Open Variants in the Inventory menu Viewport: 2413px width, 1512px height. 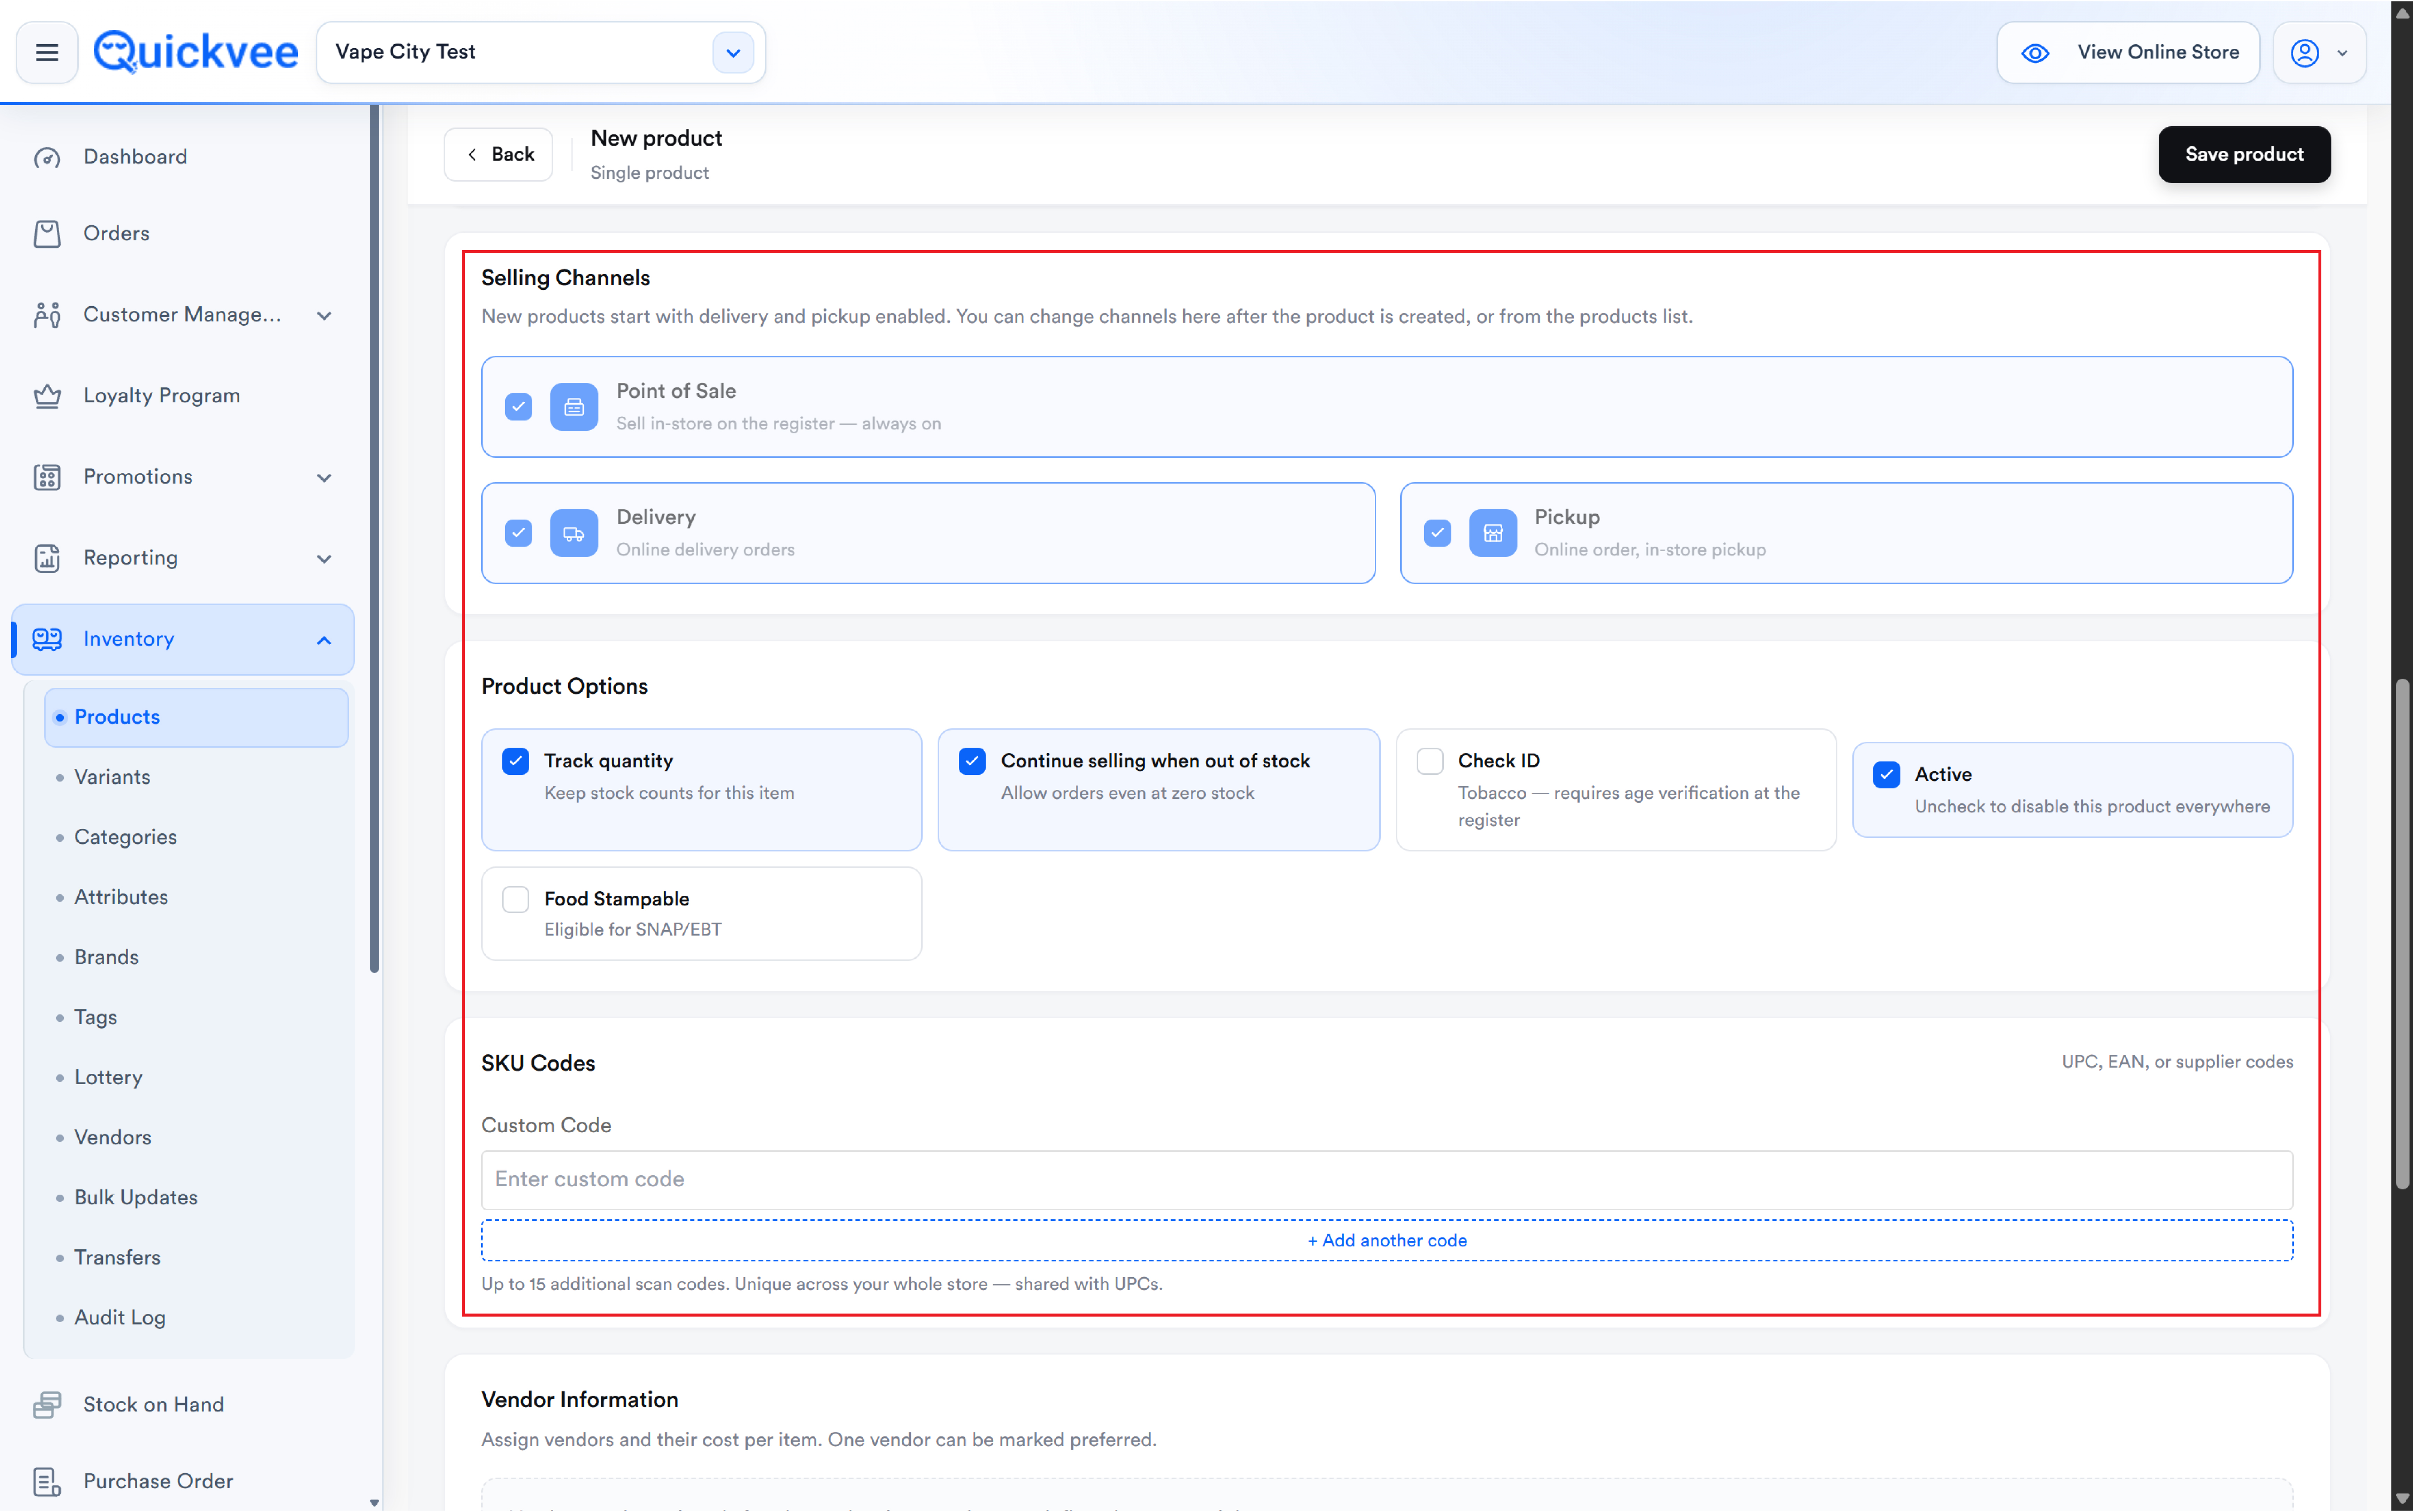[x=112, y=778]
